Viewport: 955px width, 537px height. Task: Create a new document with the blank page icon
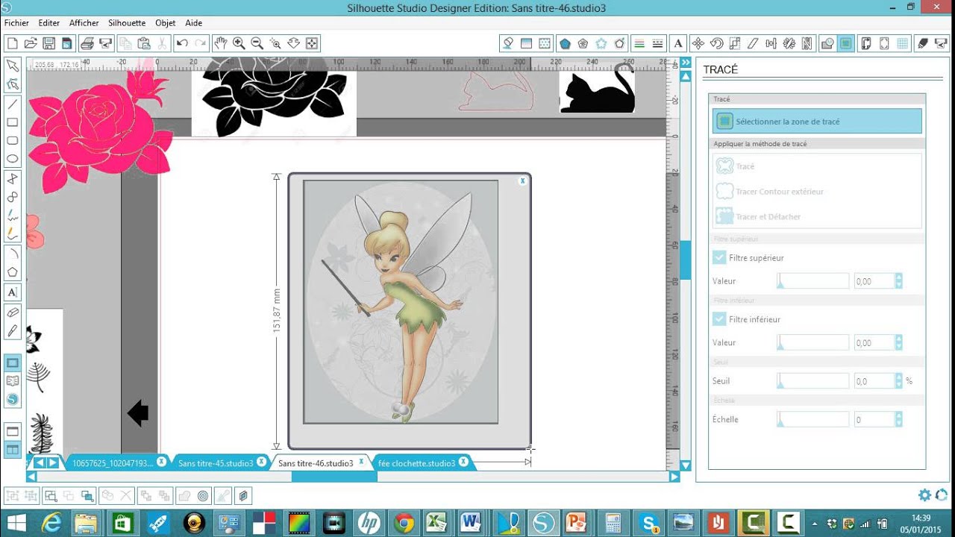tap(12, 43)
